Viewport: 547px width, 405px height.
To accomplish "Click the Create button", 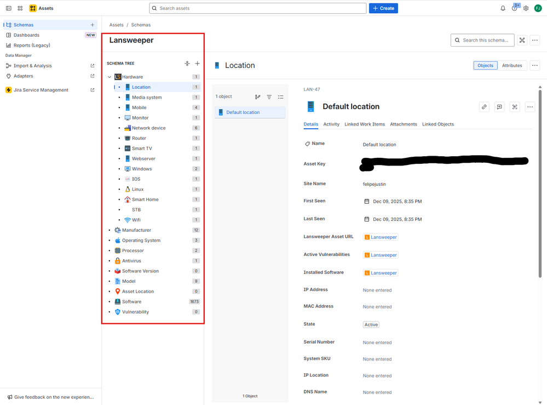I will tap(383, 8).
